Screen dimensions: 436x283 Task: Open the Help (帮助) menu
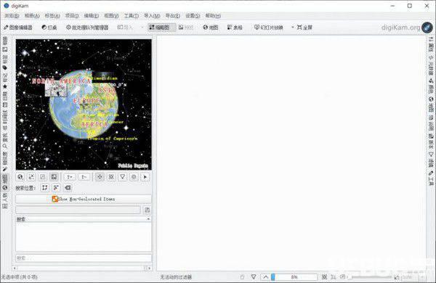pyautogui.click(x=213, y=16)
